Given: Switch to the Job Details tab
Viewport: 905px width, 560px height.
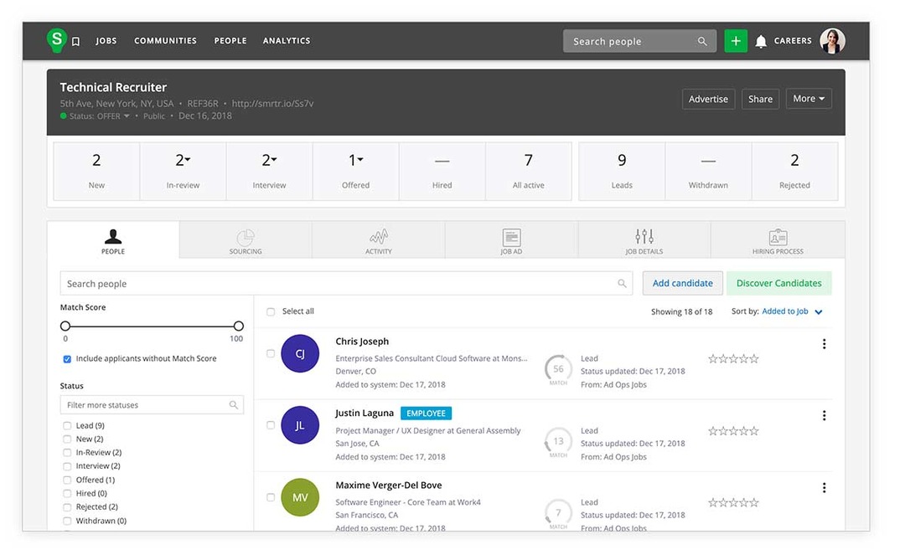Looking at the screenshot, I should [644, 240].
